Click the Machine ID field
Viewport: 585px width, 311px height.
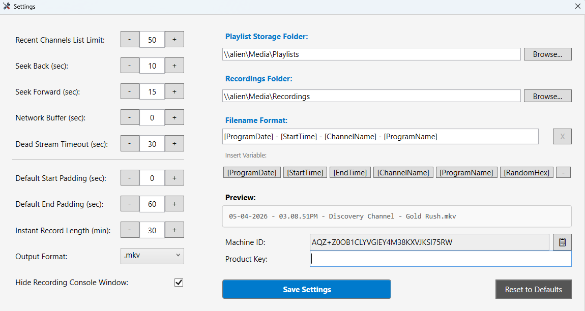(429, 242)
